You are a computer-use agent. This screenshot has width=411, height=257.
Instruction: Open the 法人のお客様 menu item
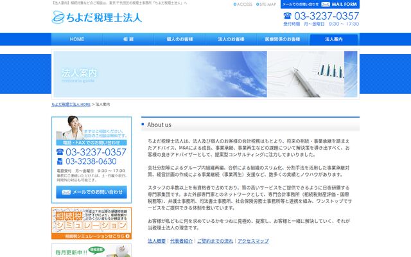[231, 39]
